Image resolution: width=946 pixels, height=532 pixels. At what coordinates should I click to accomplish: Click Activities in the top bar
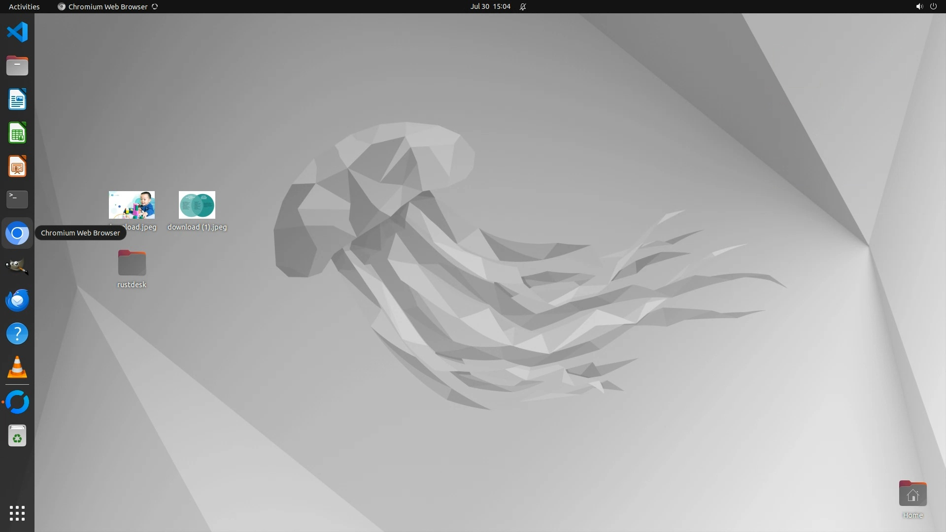[24, 6]
